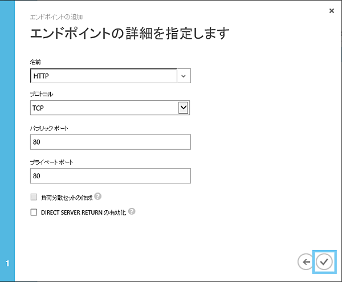Click the 名前 label

[x=35, y=61]
